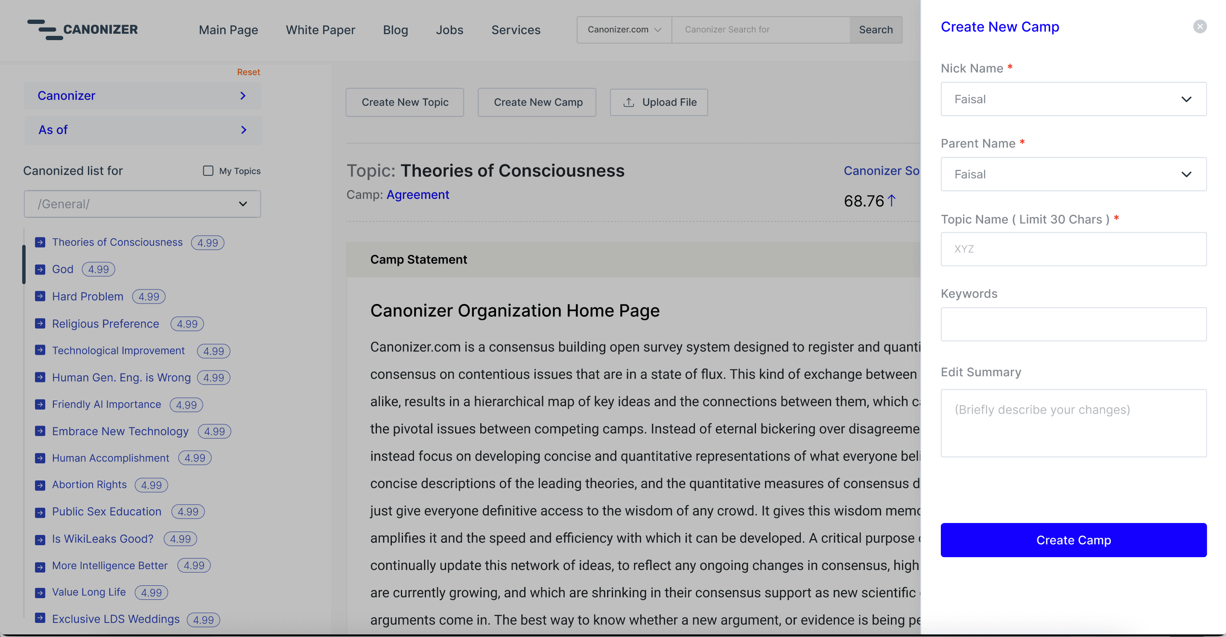
Task: Focus the Topic Name input field
Action: (1073, 249)
